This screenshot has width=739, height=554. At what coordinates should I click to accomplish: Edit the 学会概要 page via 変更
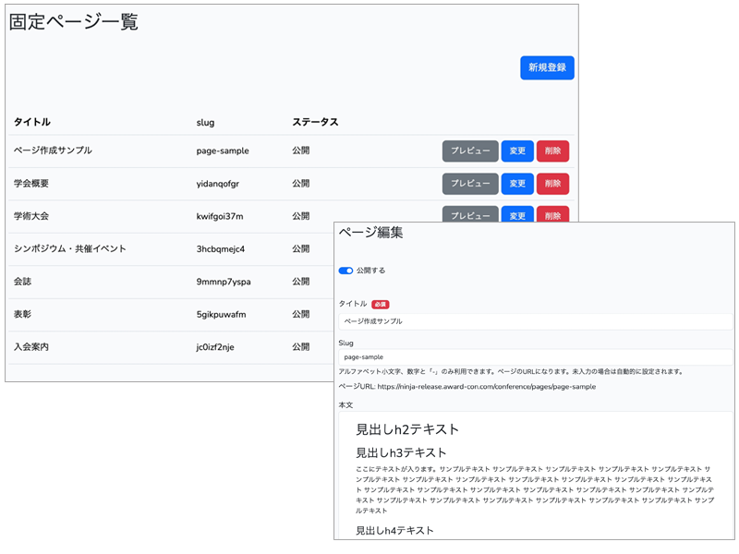517,184
